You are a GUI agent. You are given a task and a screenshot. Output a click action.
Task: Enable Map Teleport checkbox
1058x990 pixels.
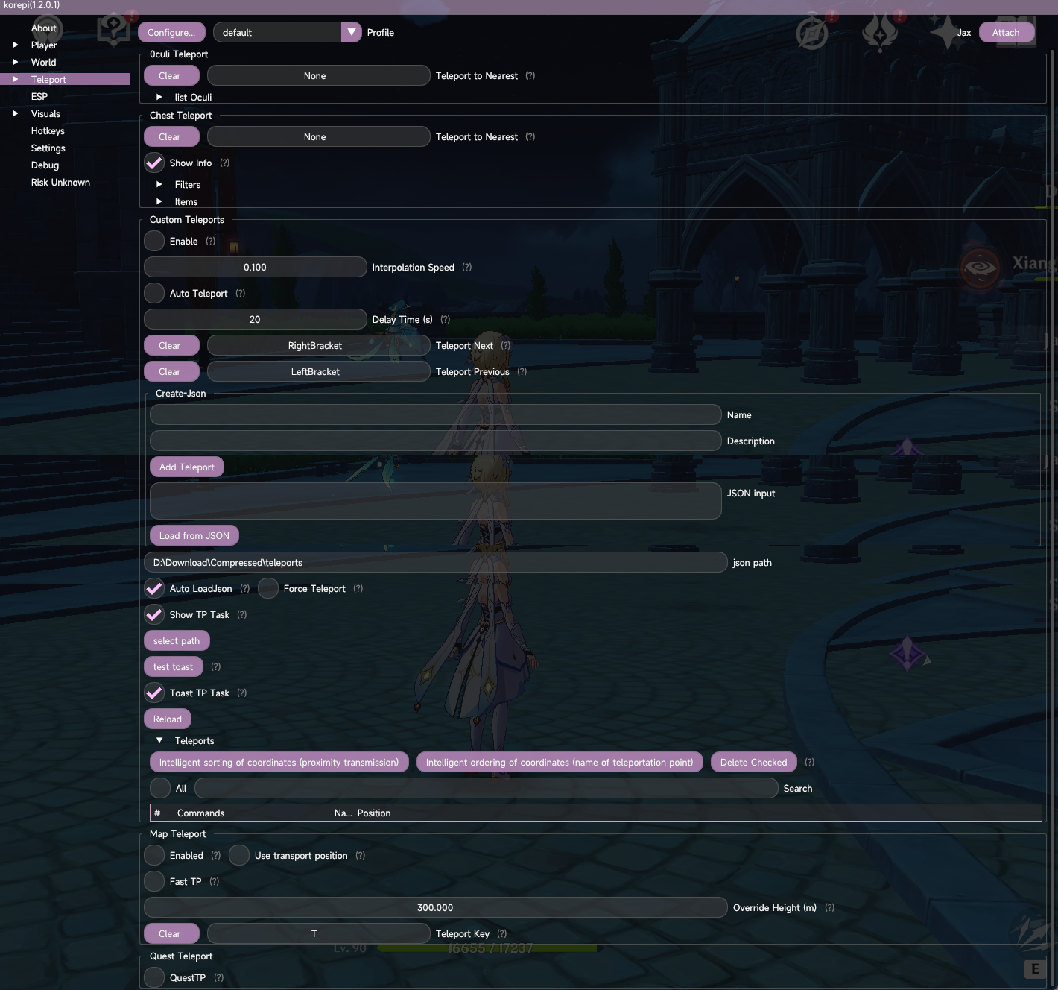(154, 855)
